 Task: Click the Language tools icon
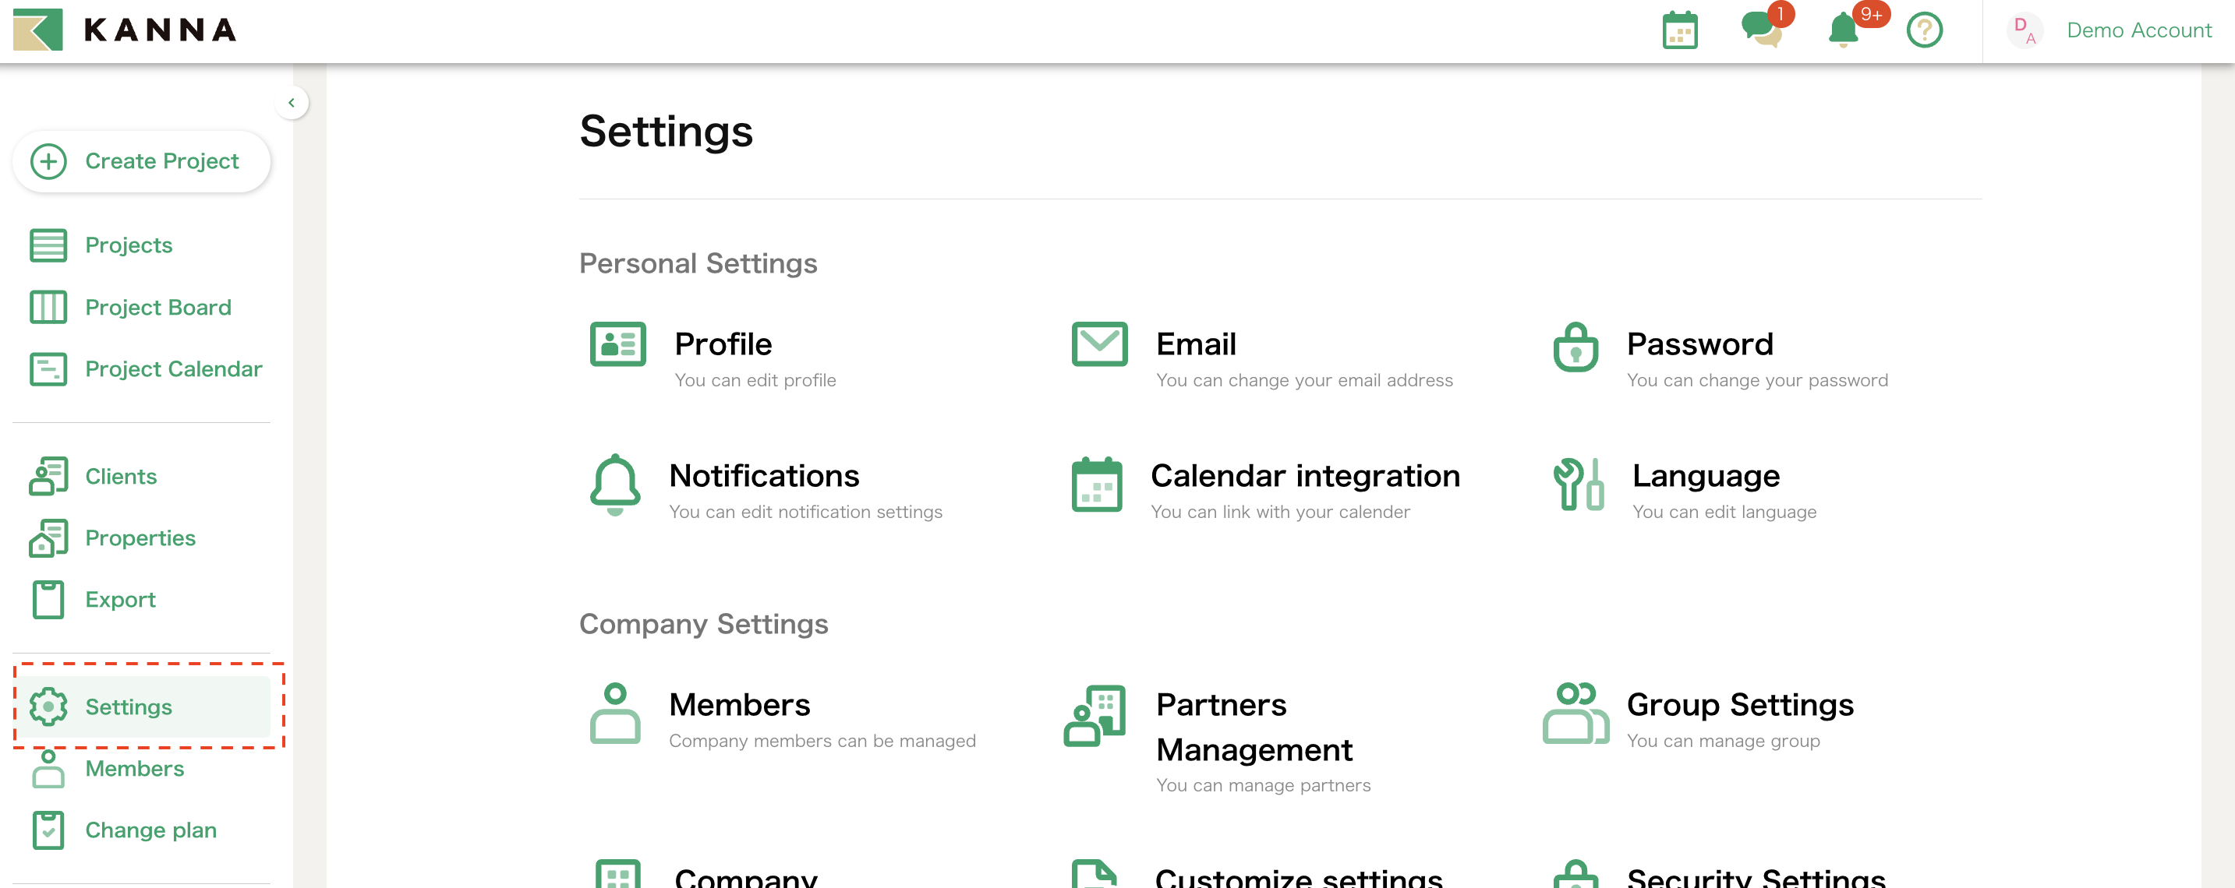coord(1578,485)
